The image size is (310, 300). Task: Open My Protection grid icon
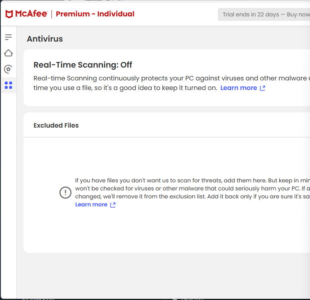tap(8, 85)
